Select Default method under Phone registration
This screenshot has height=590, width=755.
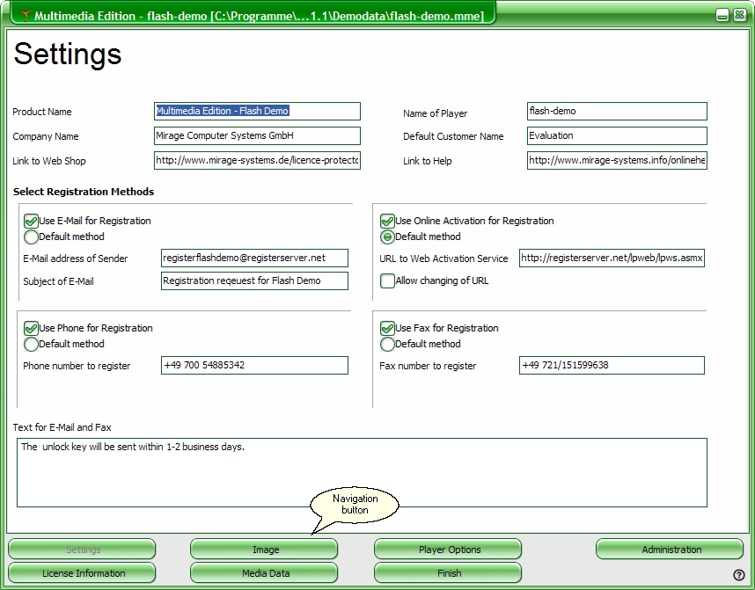pyautogui.click(x=31, y=344)
